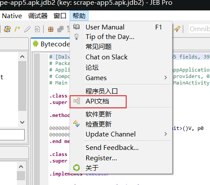Open the 调试器 menu
Screen dimensions: 210x185
[38, 16]
